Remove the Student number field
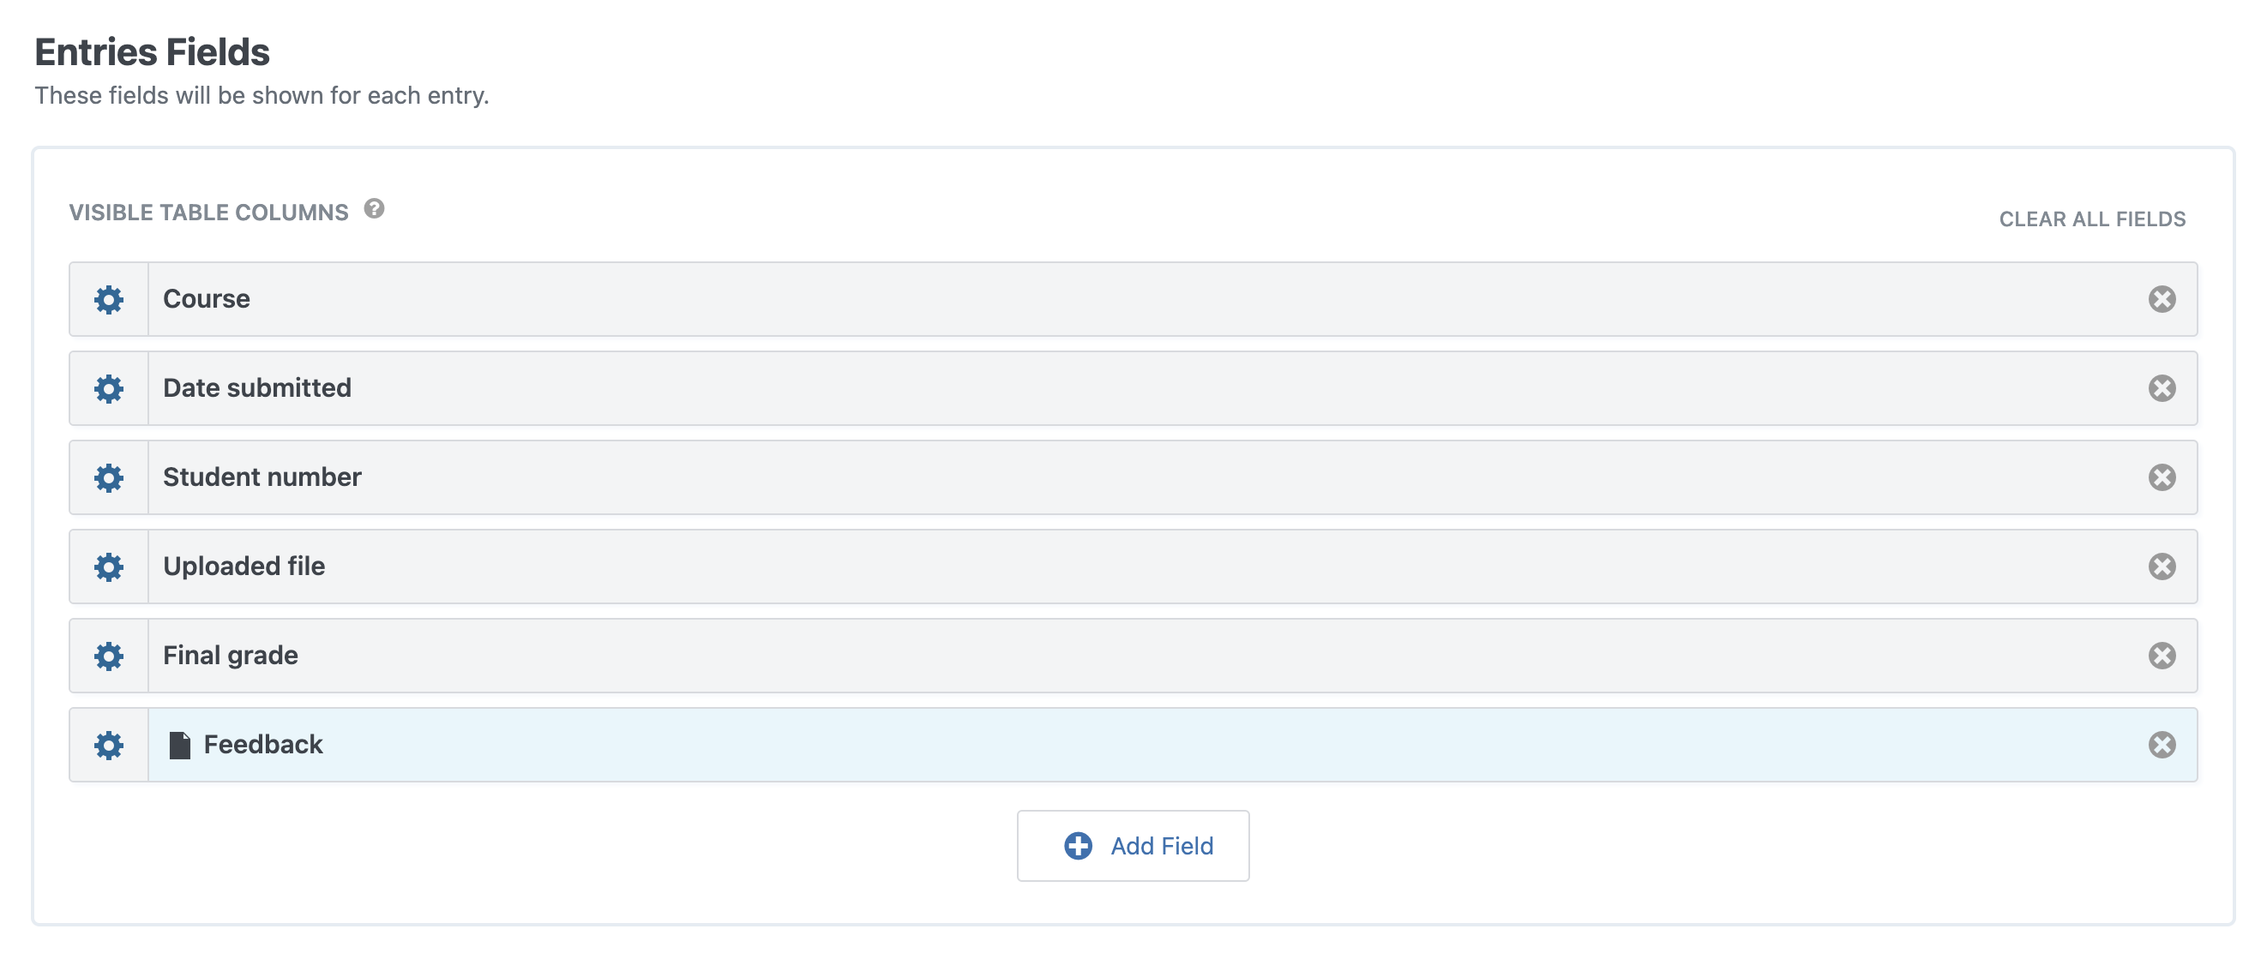The height and width of the screenshot is (965, 2267). (x=2162, y=477)
